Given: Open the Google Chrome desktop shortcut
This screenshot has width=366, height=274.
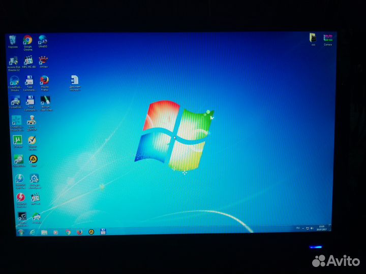Looking at the screenshot, I should [x=27, y=40].
